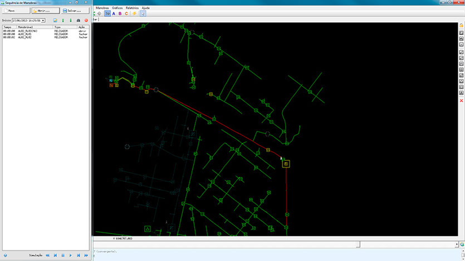Open the Início date-time dropdown
This screenshot has height=261, width=465.
(43, 21)
